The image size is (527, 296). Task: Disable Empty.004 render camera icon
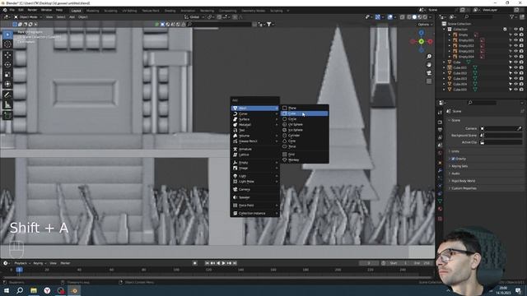(521, 57)
